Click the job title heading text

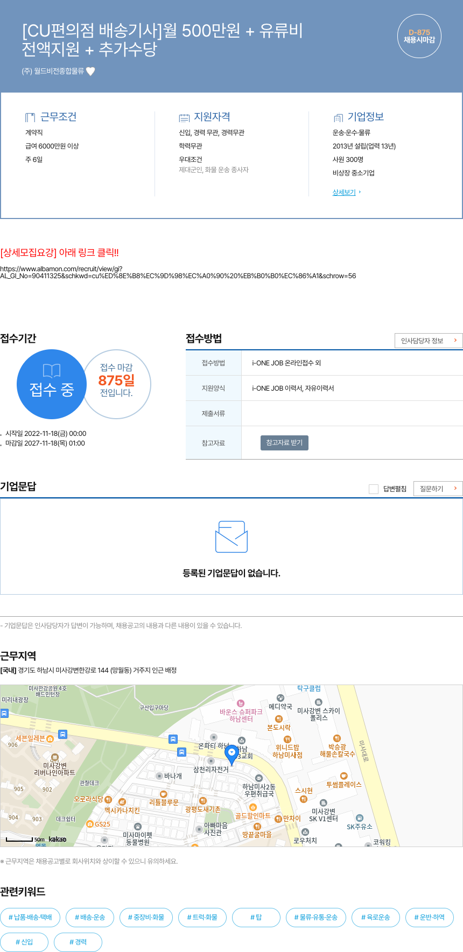(x=162, y=40)
